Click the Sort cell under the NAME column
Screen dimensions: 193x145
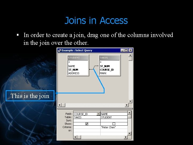[x=114, y=121]
